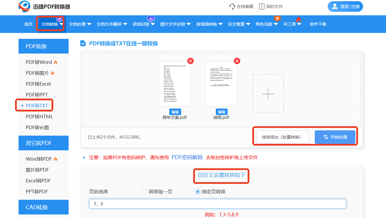Select PDF转TXT in the sidebar
The image size is (386, 218).
click(x=37, y=106)
